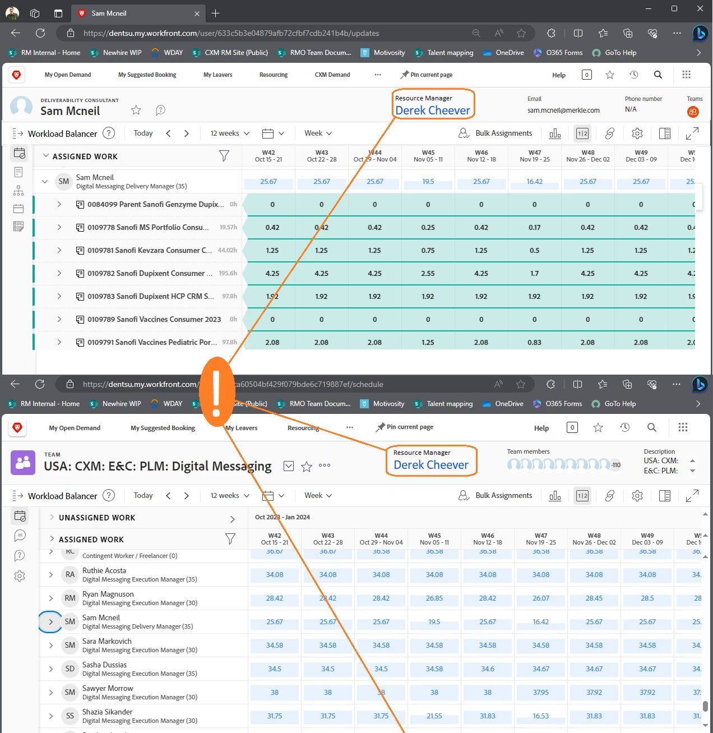Open copy link icon in top Workload Balancer toolbar
Image resolution: width=713 pixels, height=733 pixels.
[610, 133]
